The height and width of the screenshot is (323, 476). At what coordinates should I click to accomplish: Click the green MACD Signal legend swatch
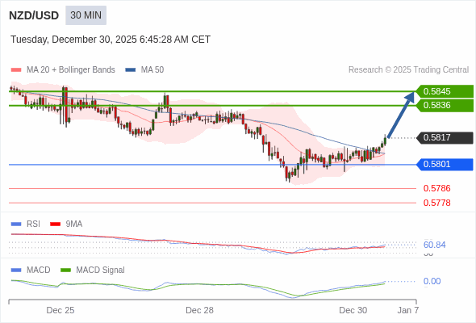click(65, 271)
